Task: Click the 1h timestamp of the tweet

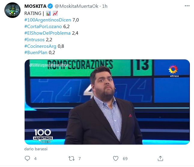Action: pos(105,6)
